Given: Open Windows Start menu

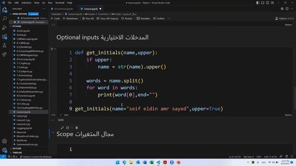Looking at the screenshot, I should (117, 162).
